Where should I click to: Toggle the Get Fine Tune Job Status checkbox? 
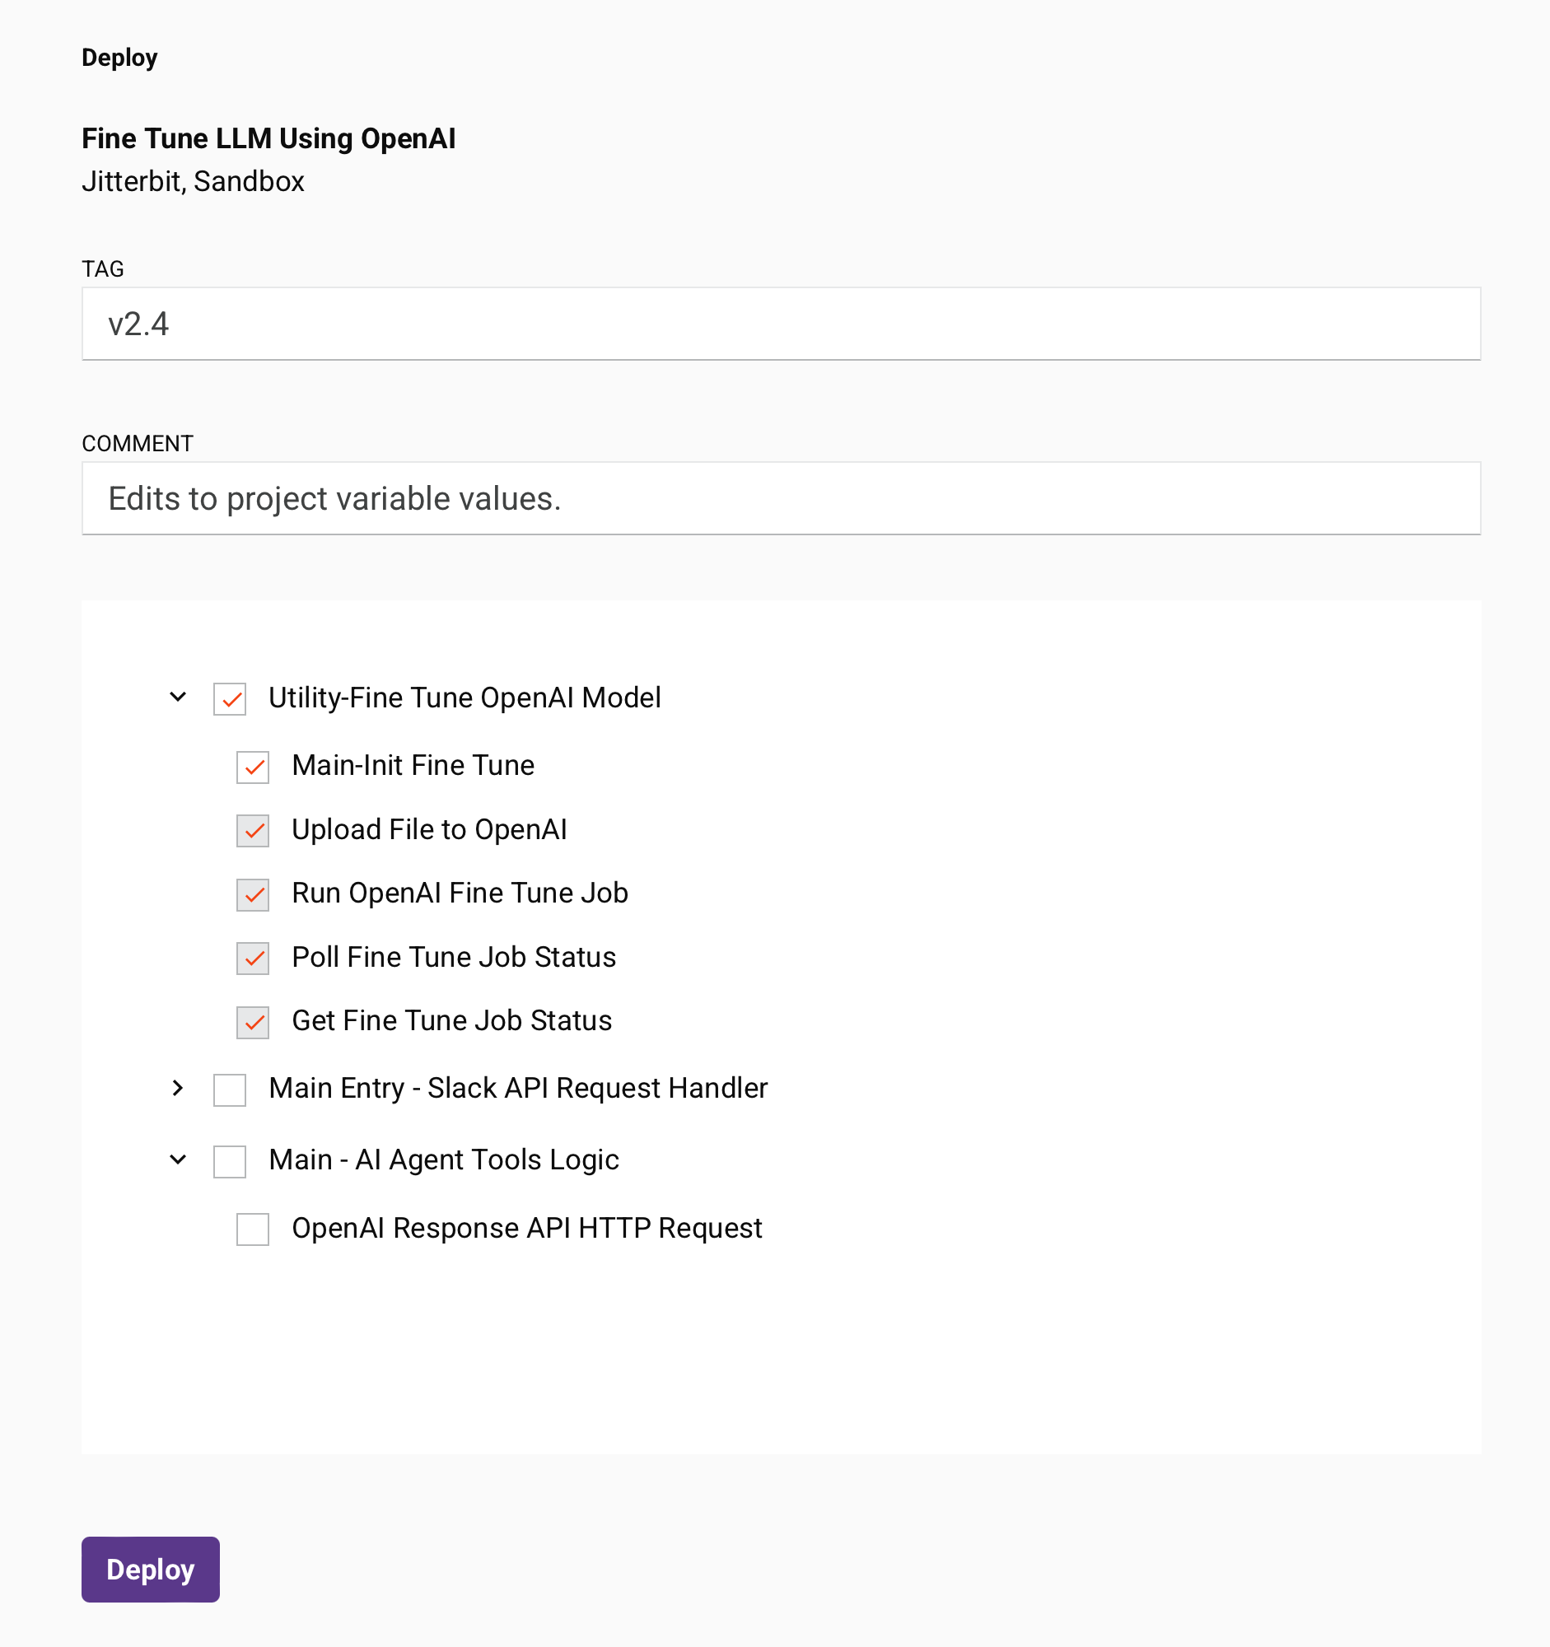point(253,1021)
